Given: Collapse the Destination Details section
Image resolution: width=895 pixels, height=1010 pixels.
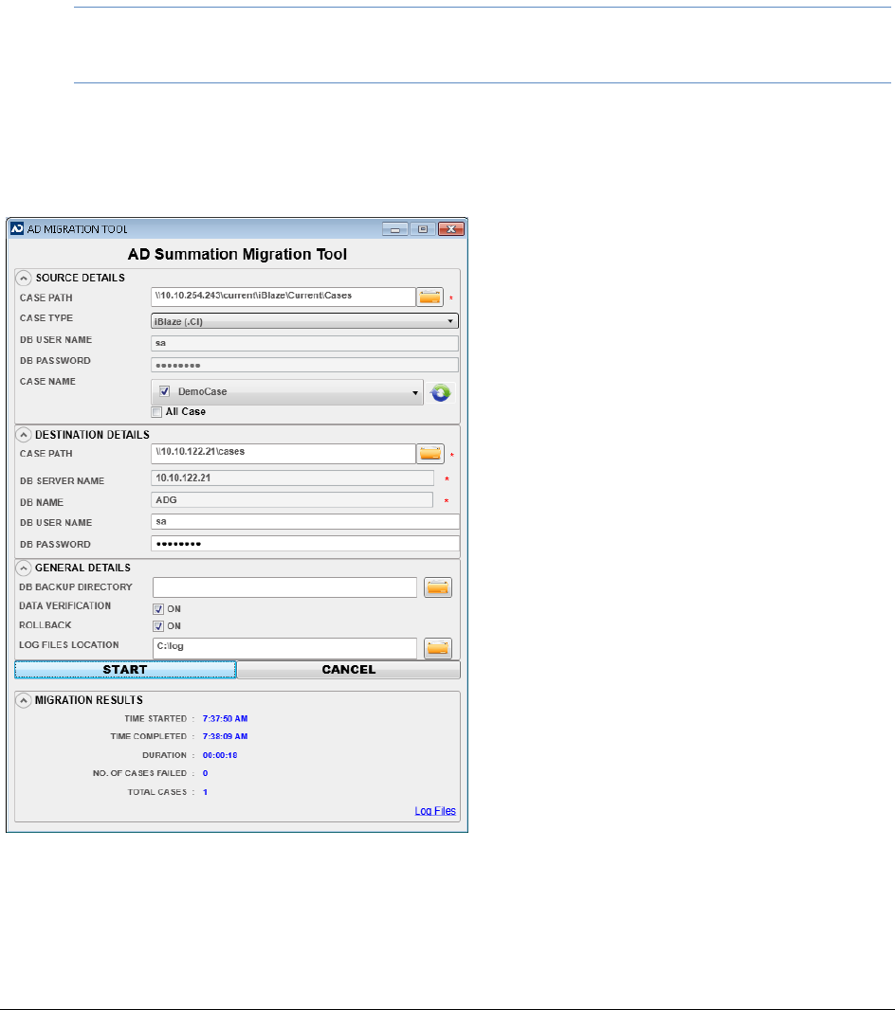Looking at the screenshot, I should tap(23, 435).
